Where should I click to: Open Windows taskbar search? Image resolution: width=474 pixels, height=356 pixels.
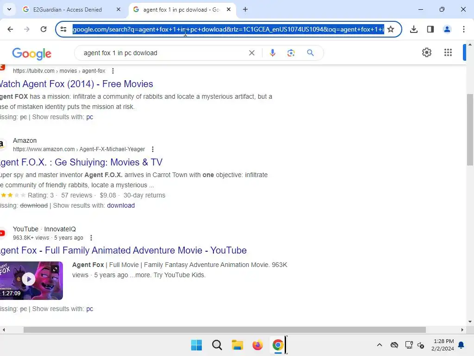tap(217, 345)
